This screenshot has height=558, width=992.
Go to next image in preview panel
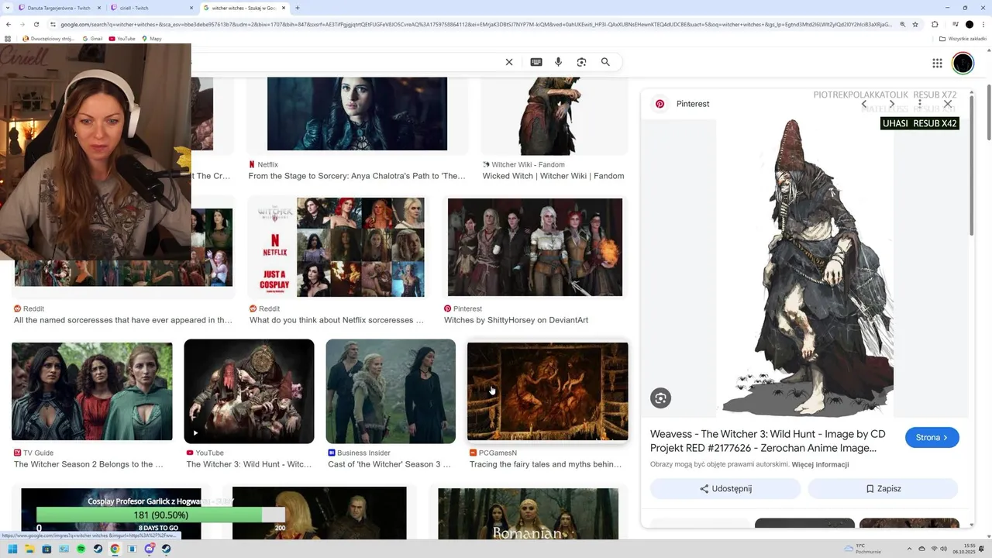coord(892,104)
